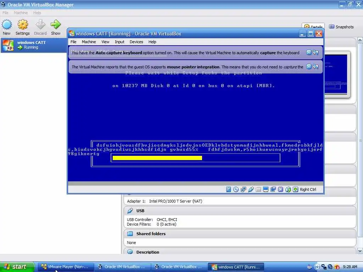The image size is (363, 272).
Task: Dismiss the mouse pointer integration notification
Action: click(x=309, y=67)
